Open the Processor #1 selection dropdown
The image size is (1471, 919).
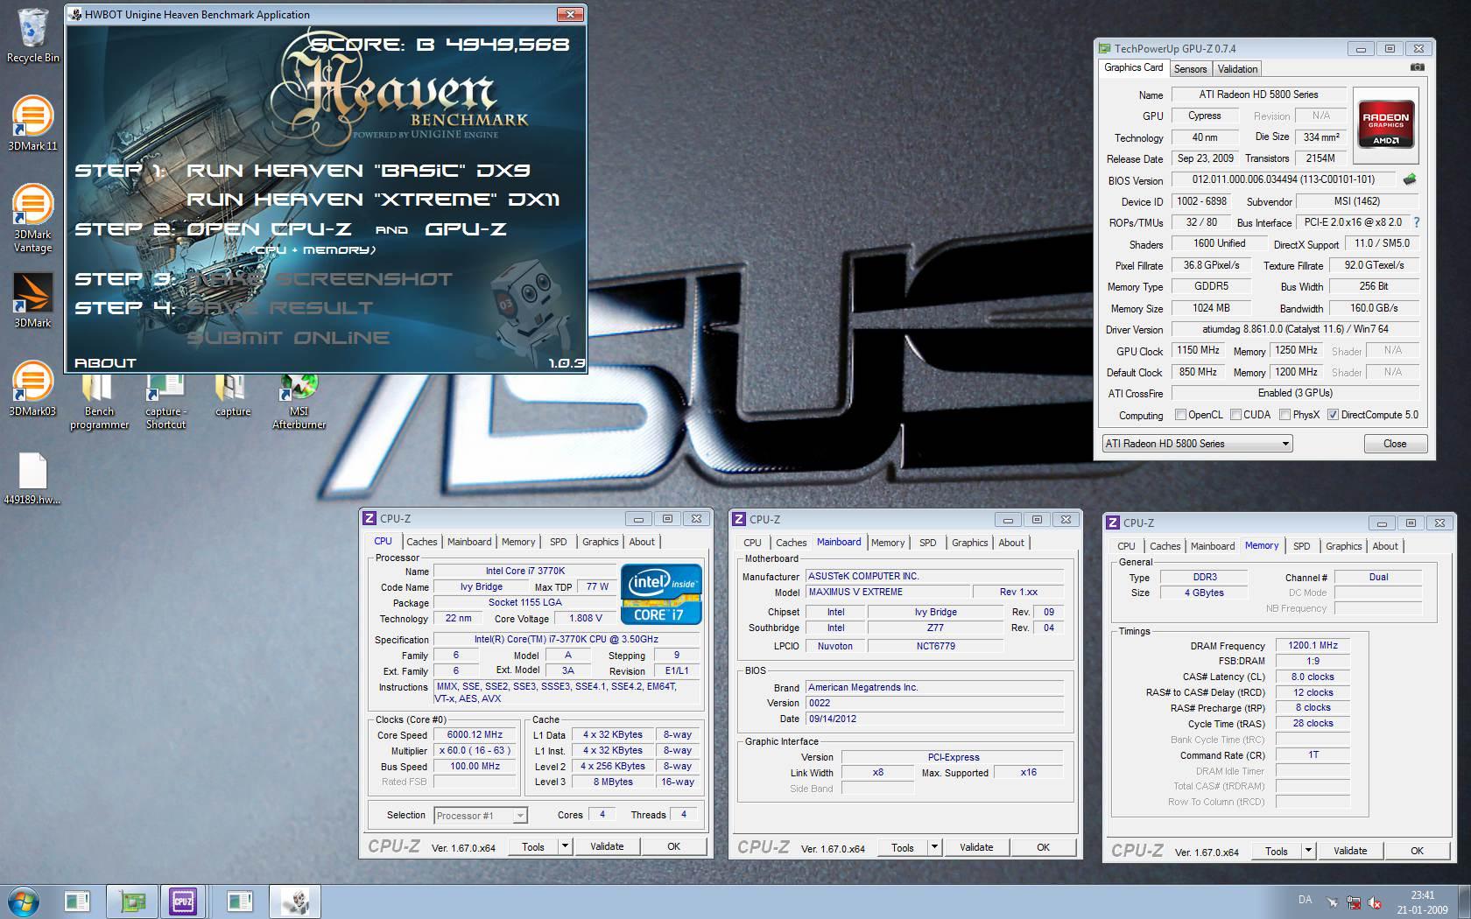pyautogui.click(x=481, y=816)
